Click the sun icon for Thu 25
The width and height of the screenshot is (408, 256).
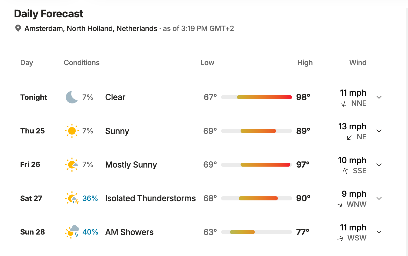[x=72, y=131]
